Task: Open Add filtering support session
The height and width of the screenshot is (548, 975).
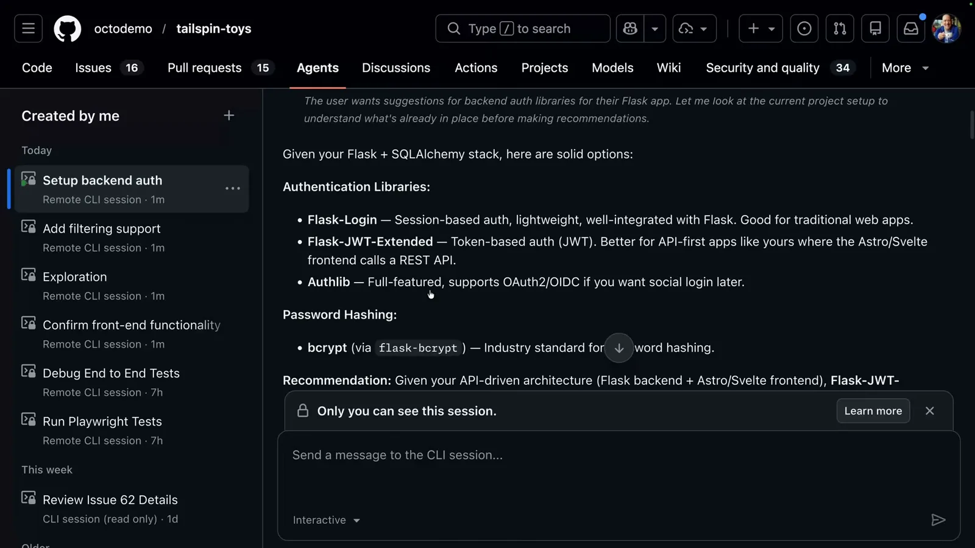Action: (x=132, y=237)
